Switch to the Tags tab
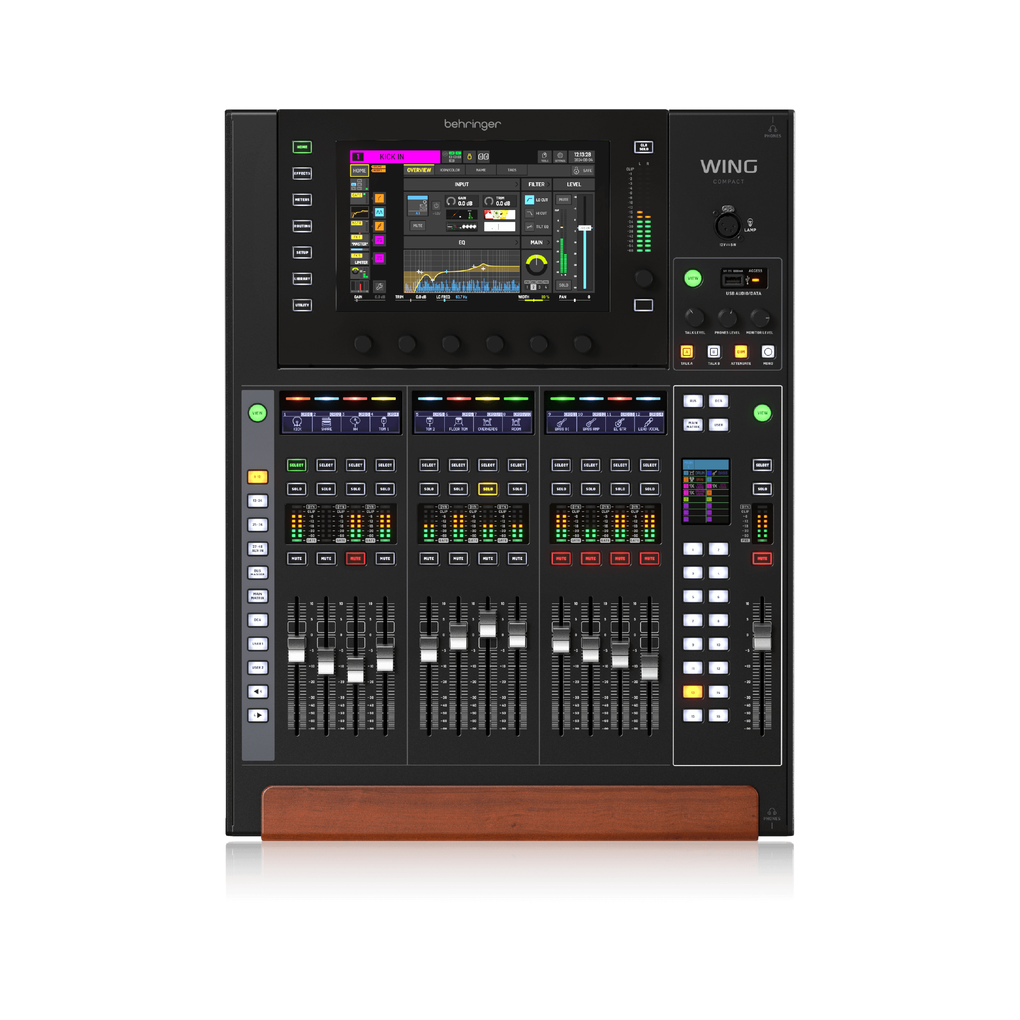 click(x=512, y=170)
